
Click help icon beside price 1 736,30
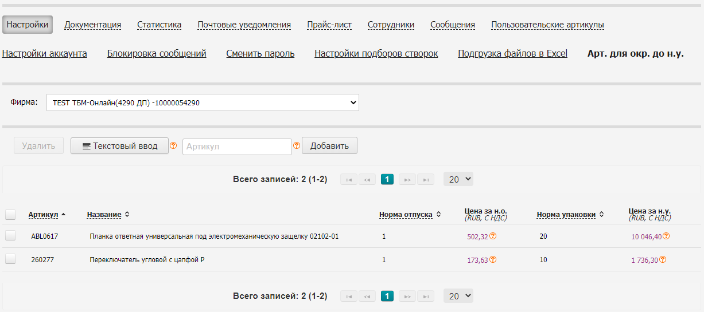[663, 259]
